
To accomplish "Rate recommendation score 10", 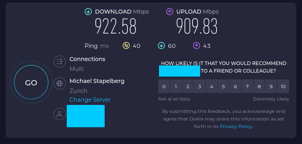I will (283, 86).
